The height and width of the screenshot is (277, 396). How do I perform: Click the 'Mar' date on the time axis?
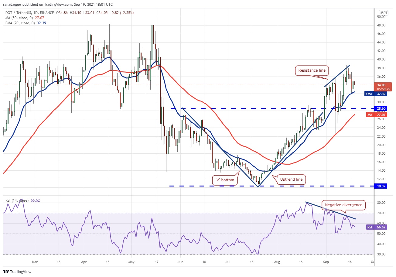(x=35, y=262)
